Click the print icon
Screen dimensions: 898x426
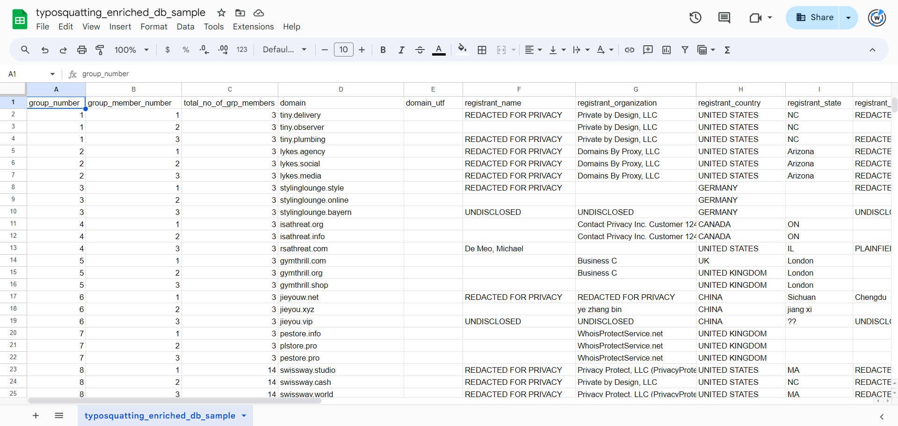[x=82, y=50]
